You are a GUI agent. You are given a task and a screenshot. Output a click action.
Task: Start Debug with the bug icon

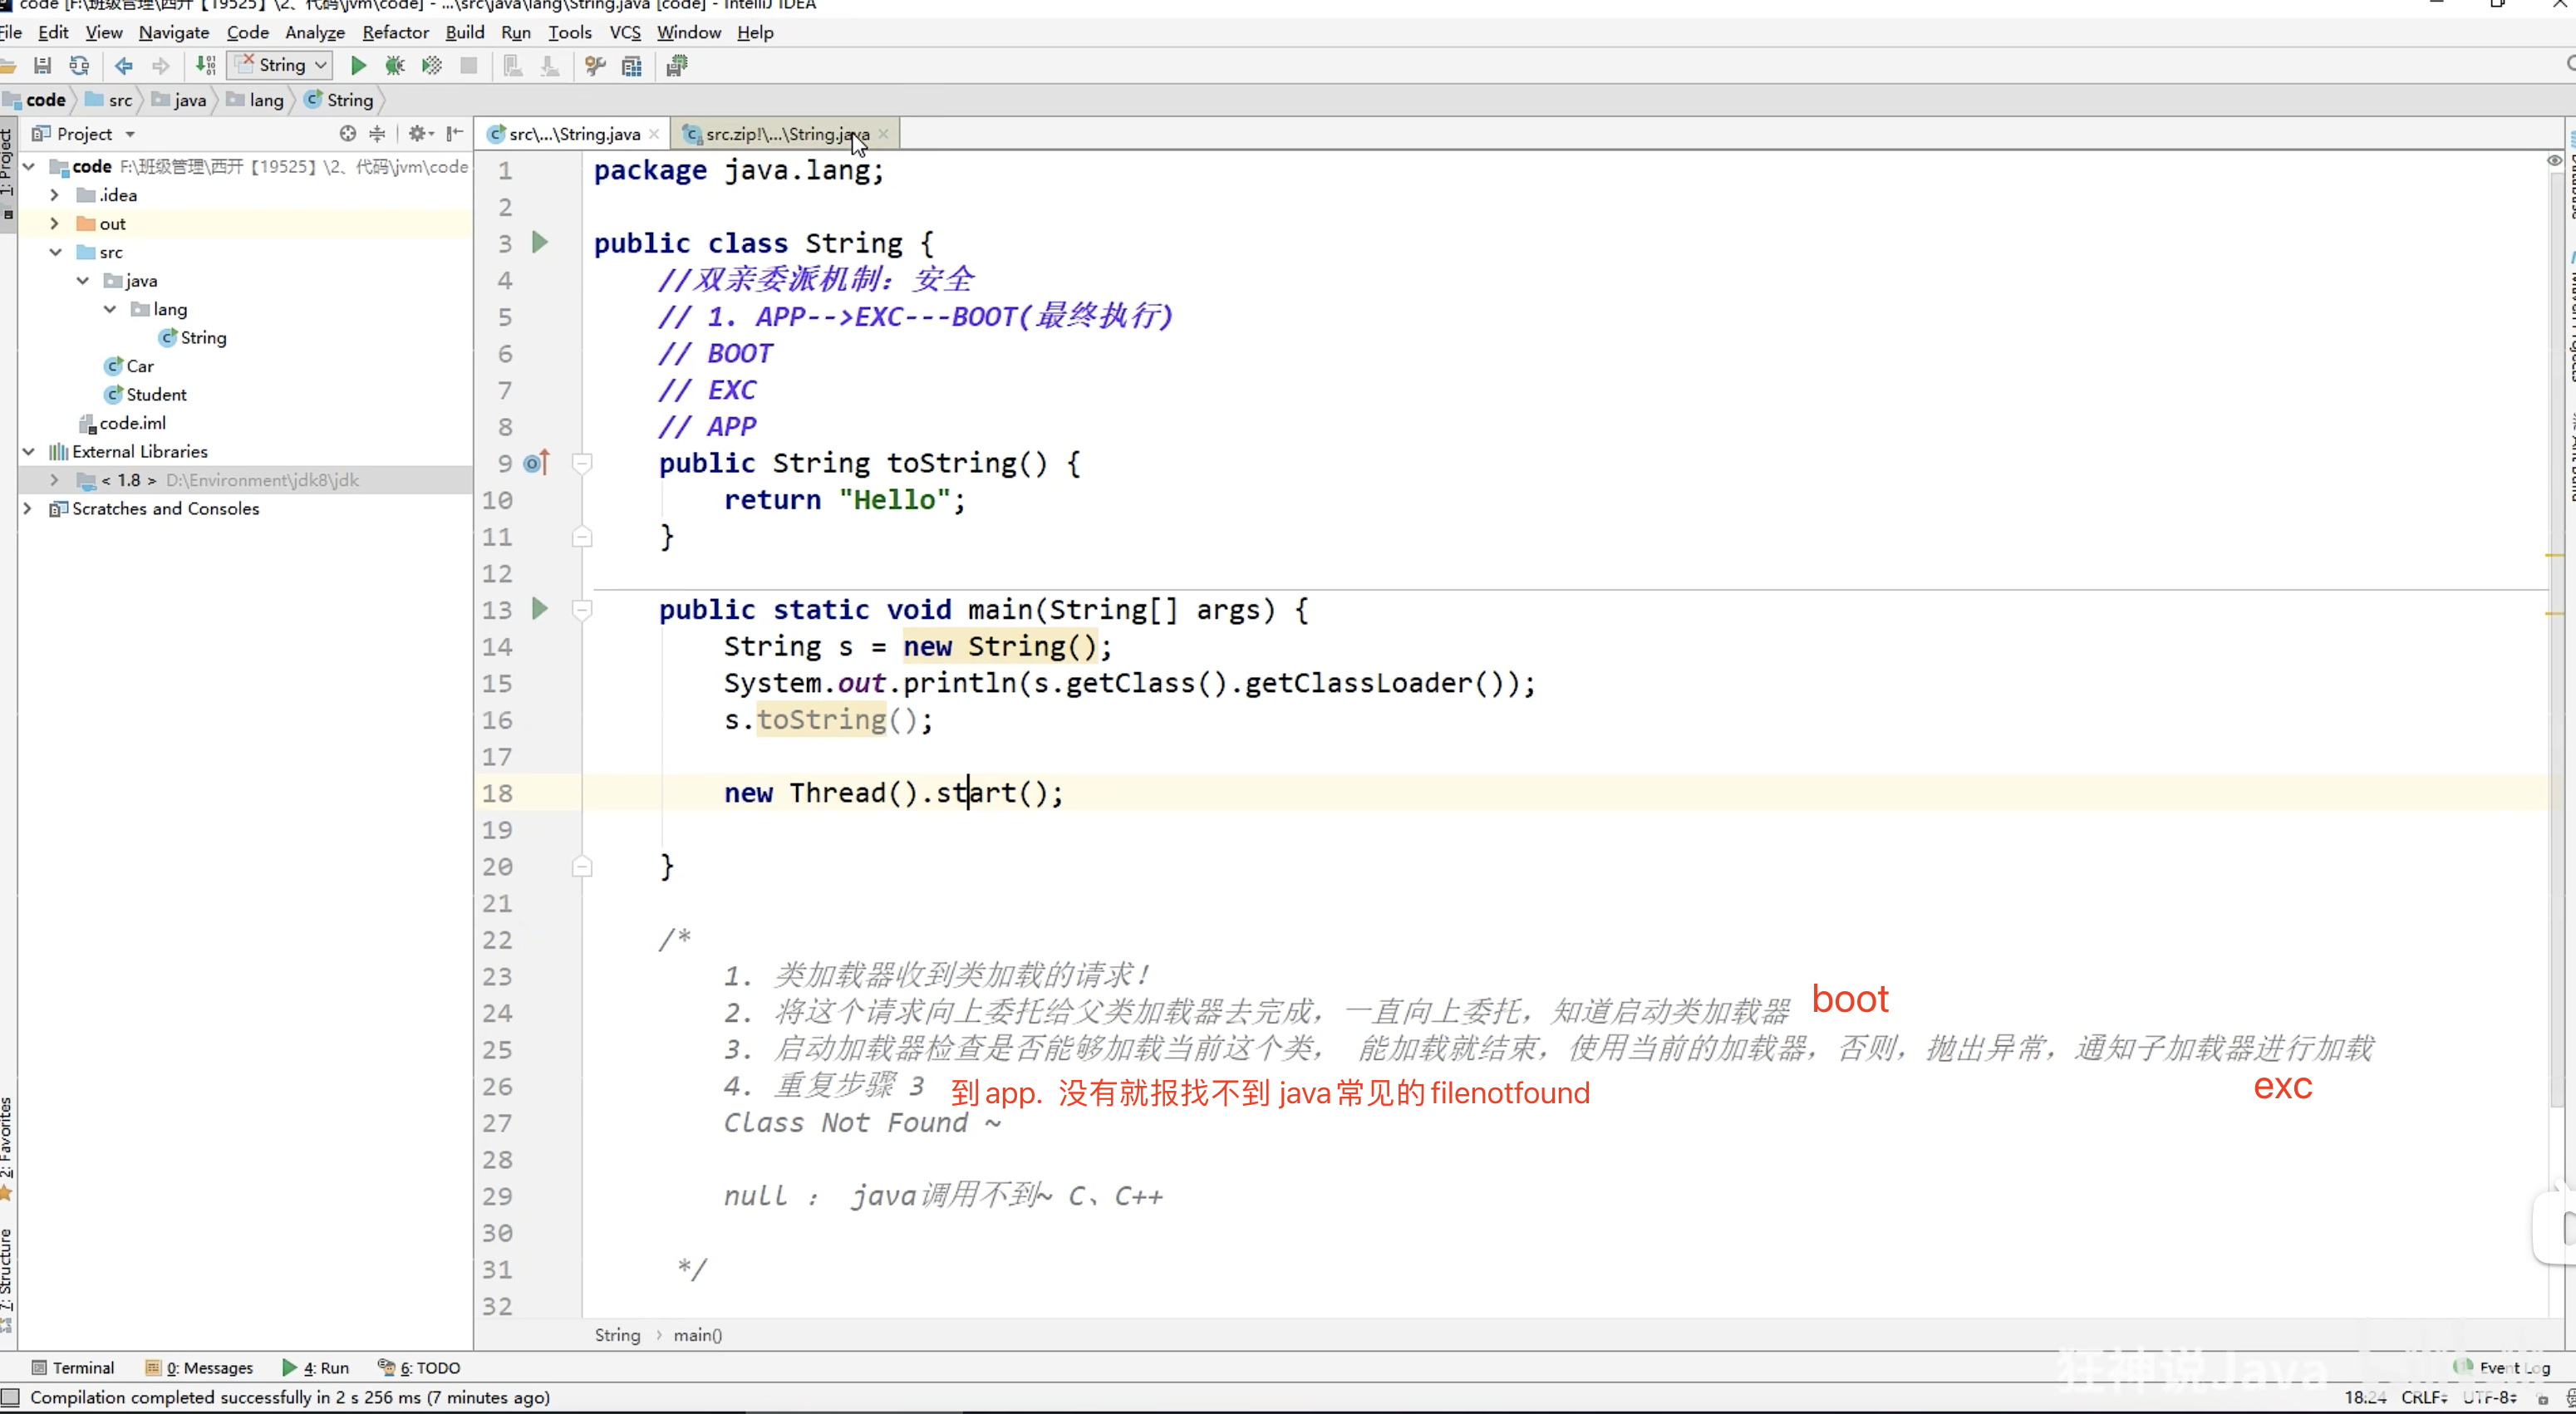[x=395, y=66]
